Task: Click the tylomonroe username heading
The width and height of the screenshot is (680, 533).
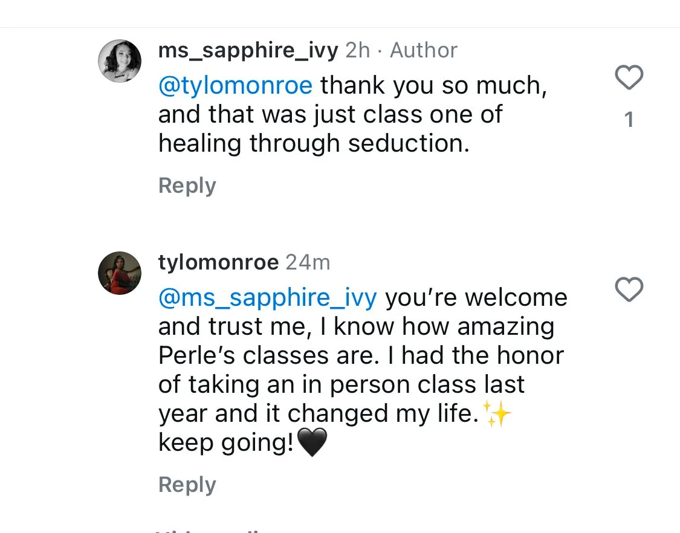Action: 219,262
